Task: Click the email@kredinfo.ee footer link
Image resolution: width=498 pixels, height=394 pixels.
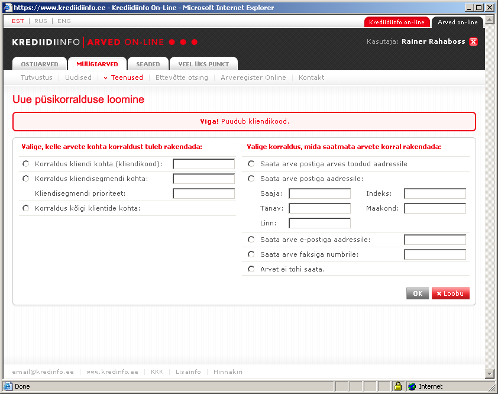Action: click(x=43, y=372)
